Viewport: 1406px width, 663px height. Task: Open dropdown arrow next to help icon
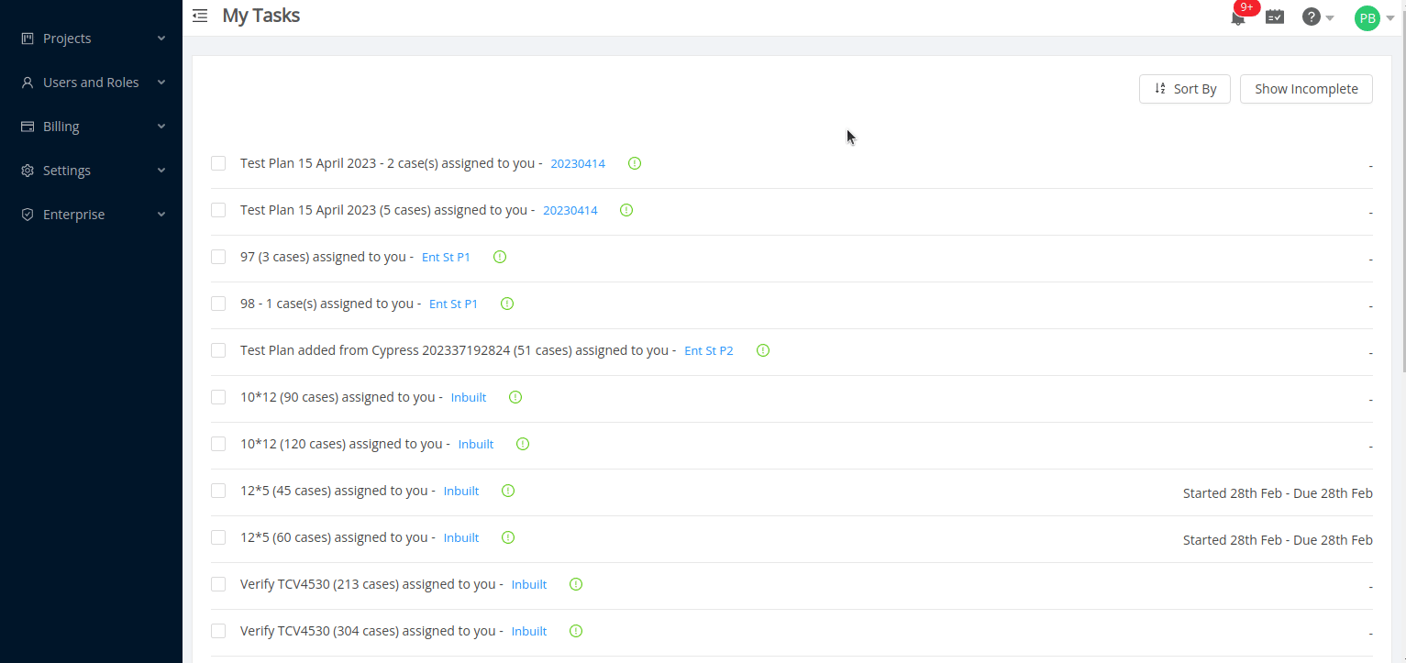pos(1330,18)
